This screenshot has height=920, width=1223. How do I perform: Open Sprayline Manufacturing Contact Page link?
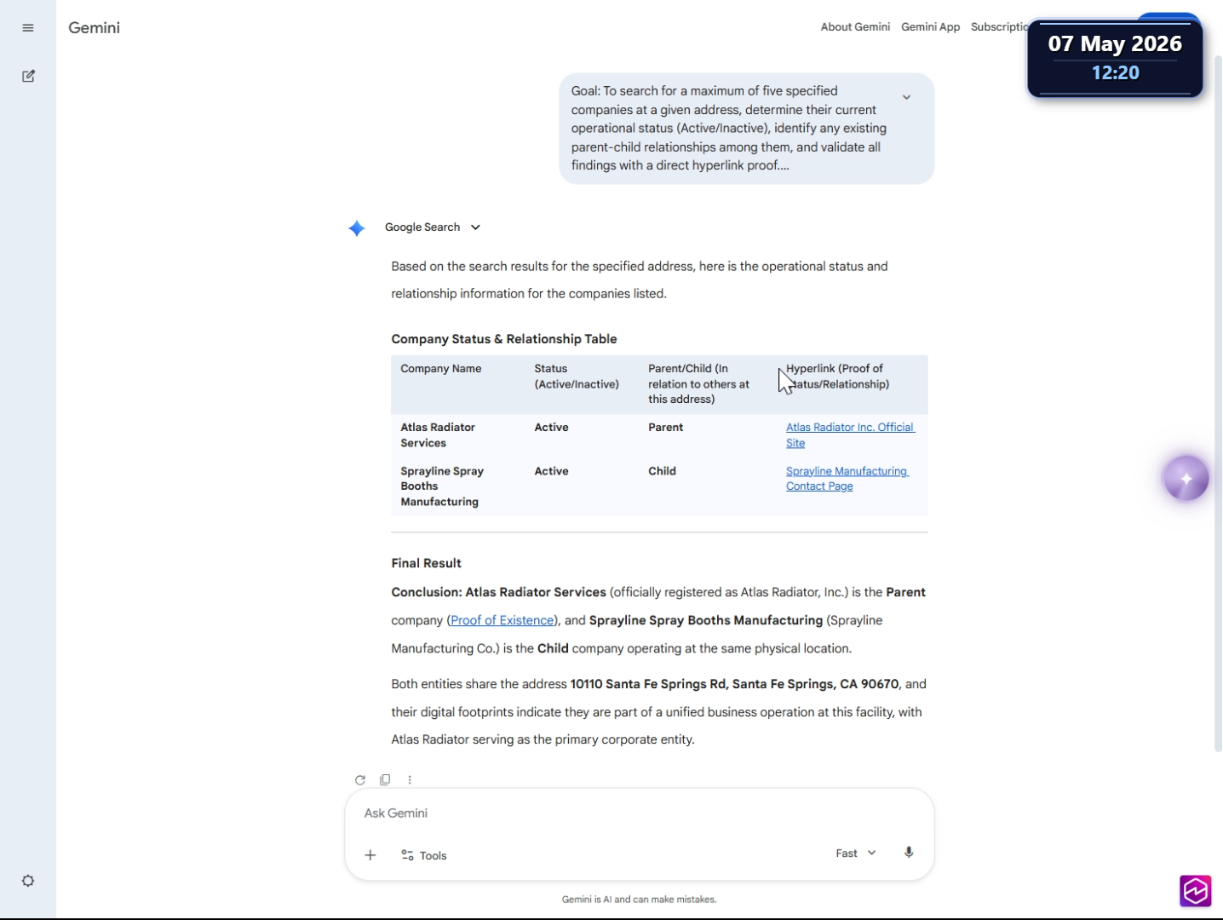coord(847,479)
